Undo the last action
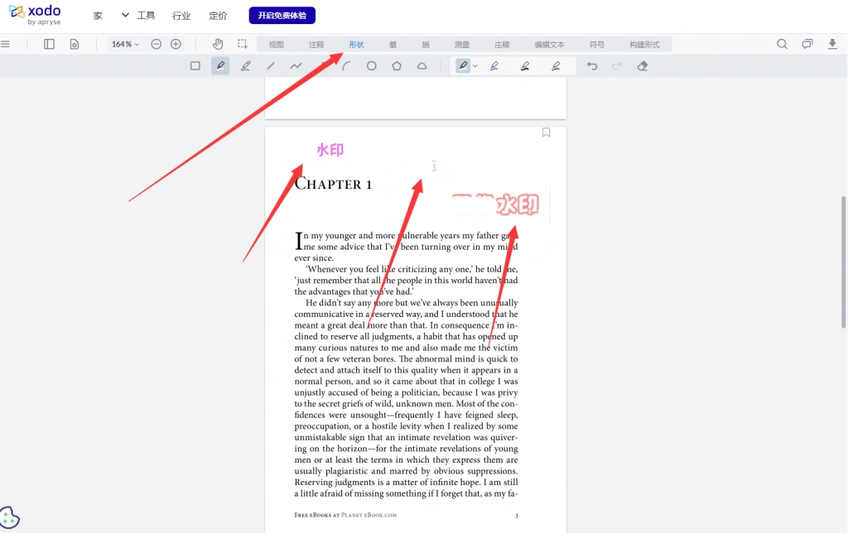This screenshot has width=848, height=533. pos(592,66)
